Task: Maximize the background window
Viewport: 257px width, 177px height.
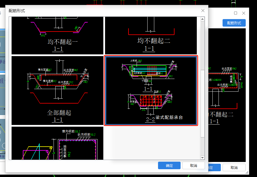Action: [x=236, y=13]
